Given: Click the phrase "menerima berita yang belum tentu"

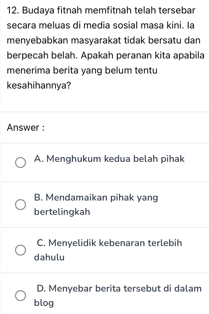Looking at the screenshot, I should click(x=82, y=71).
